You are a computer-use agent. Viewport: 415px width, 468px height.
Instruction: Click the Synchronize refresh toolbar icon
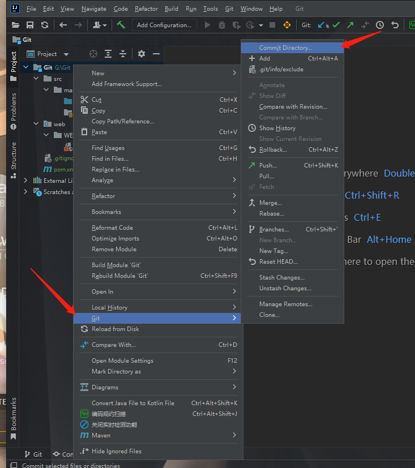tap(45, 25)
